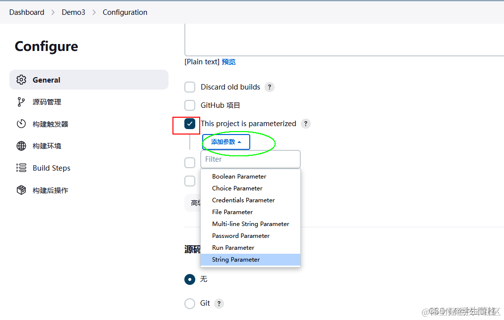The image size is (504, 320).
Task: Uncheck This project is parameterized
Action: [x=190, y=124]
